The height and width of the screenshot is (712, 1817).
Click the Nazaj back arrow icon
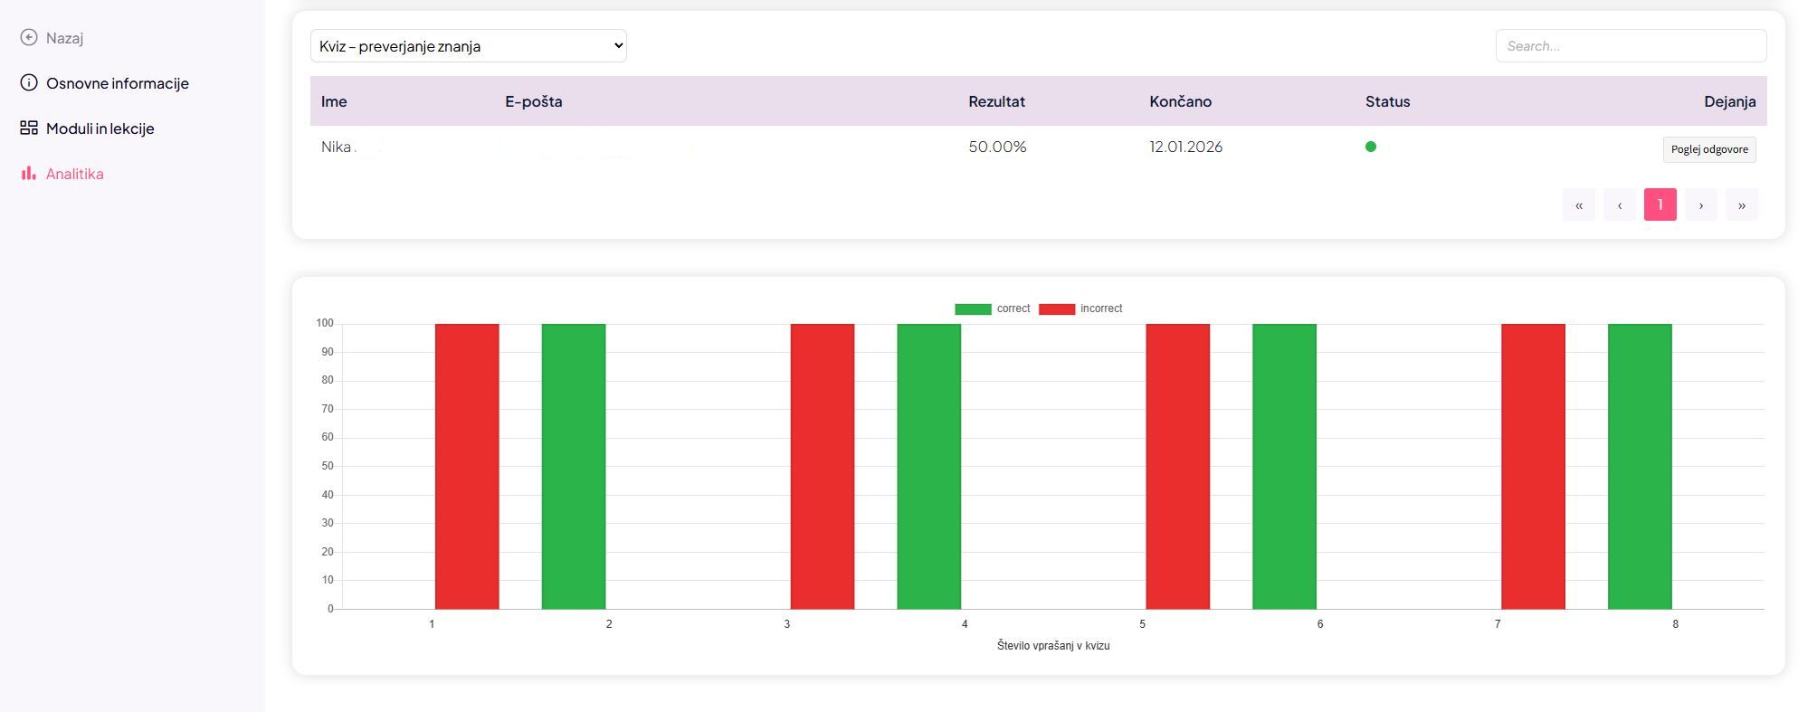[29, 37]
